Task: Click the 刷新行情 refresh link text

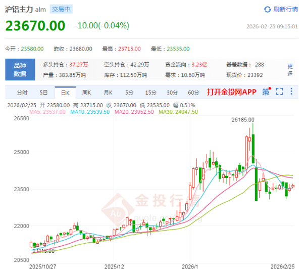Action: pyautogui.click(x=285, y=9)
